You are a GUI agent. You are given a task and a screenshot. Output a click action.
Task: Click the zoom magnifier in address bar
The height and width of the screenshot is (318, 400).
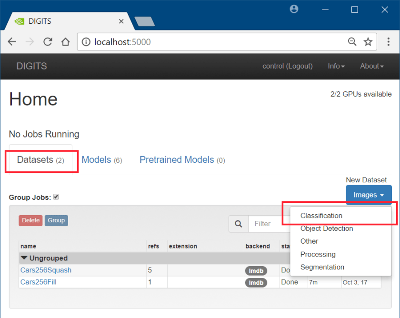click(x=352, y=42)
